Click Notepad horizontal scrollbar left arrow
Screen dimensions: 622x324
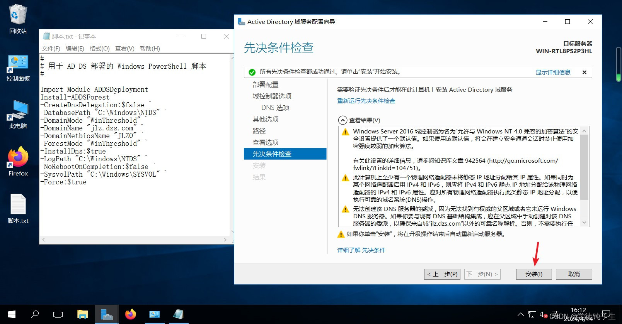pos(43,240)
